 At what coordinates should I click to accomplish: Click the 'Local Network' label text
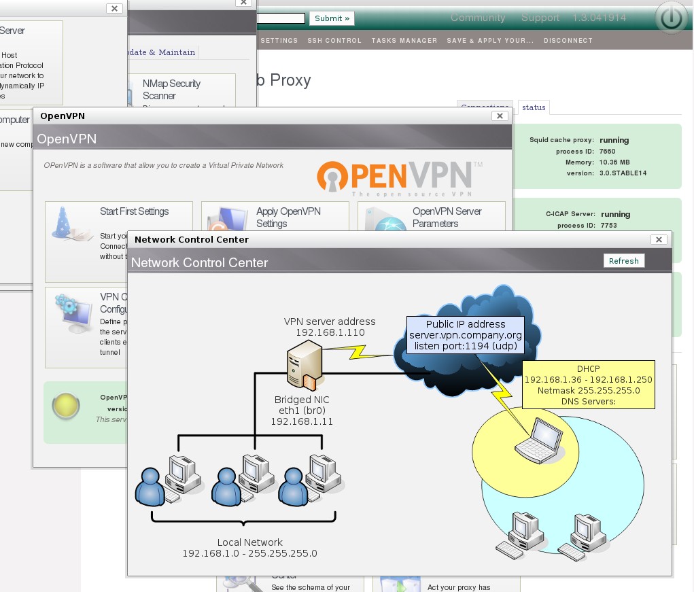click(249, 542)
